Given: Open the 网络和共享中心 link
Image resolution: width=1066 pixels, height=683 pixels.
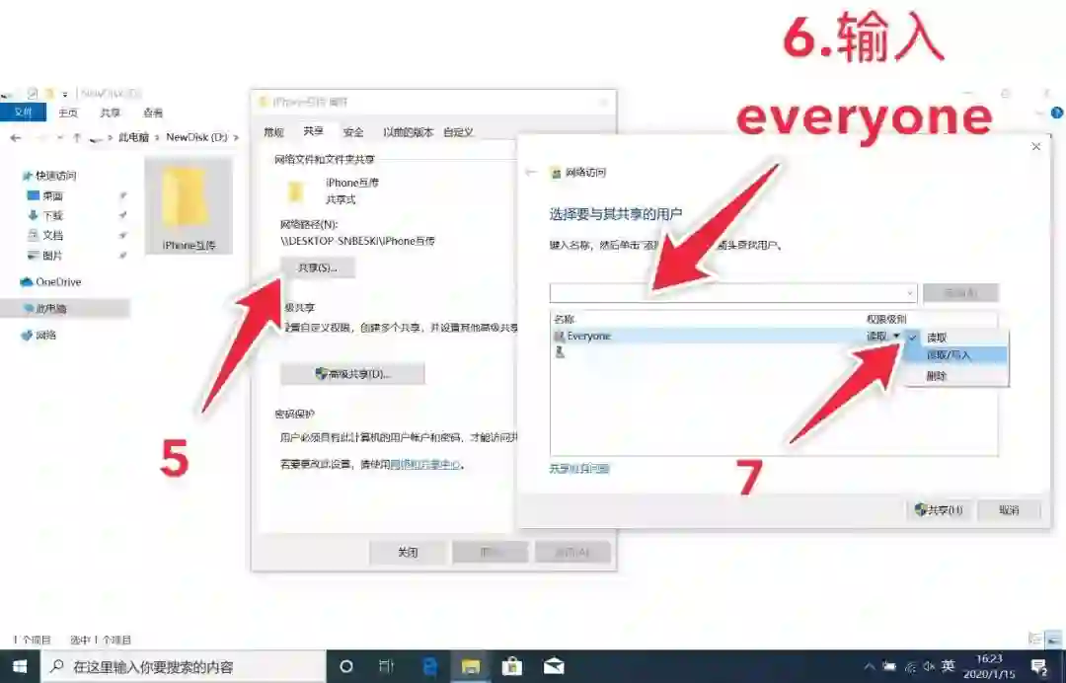Looking at the screenshot, I should (425, 465).
